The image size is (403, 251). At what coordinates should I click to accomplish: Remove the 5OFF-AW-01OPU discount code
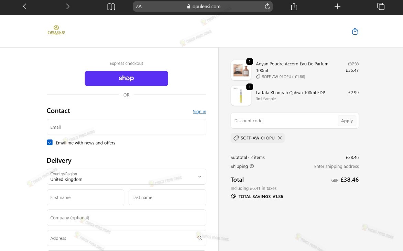point(280,138)
